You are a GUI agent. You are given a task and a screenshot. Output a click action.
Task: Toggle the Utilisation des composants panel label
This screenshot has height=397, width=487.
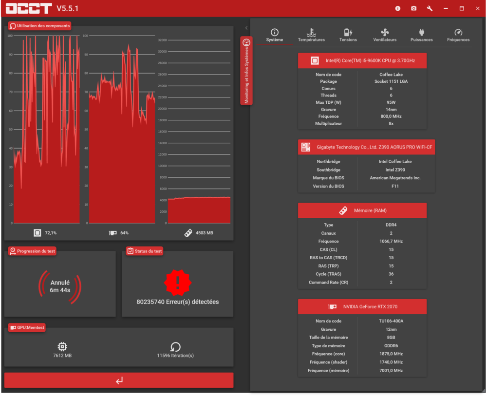pos(39,25)
